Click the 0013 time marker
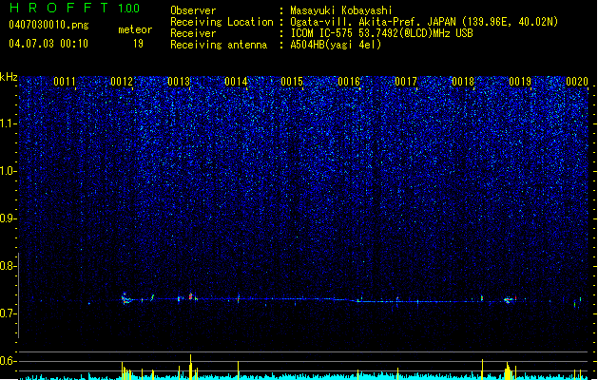The height and width of the screenshot is (380, 598). pyautogui.click(x=179, y=82)
